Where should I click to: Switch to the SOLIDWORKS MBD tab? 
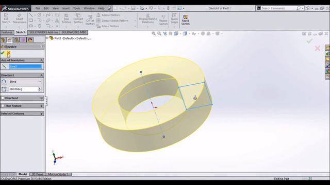74,32
